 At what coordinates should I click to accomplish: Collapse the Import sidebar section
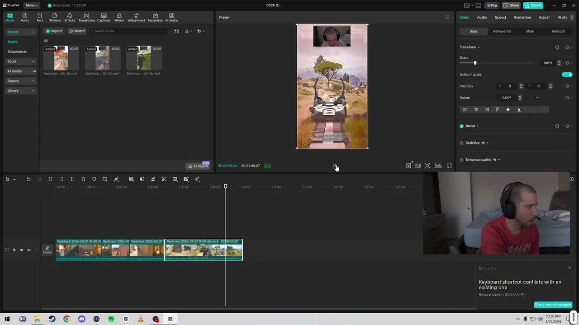21,32
